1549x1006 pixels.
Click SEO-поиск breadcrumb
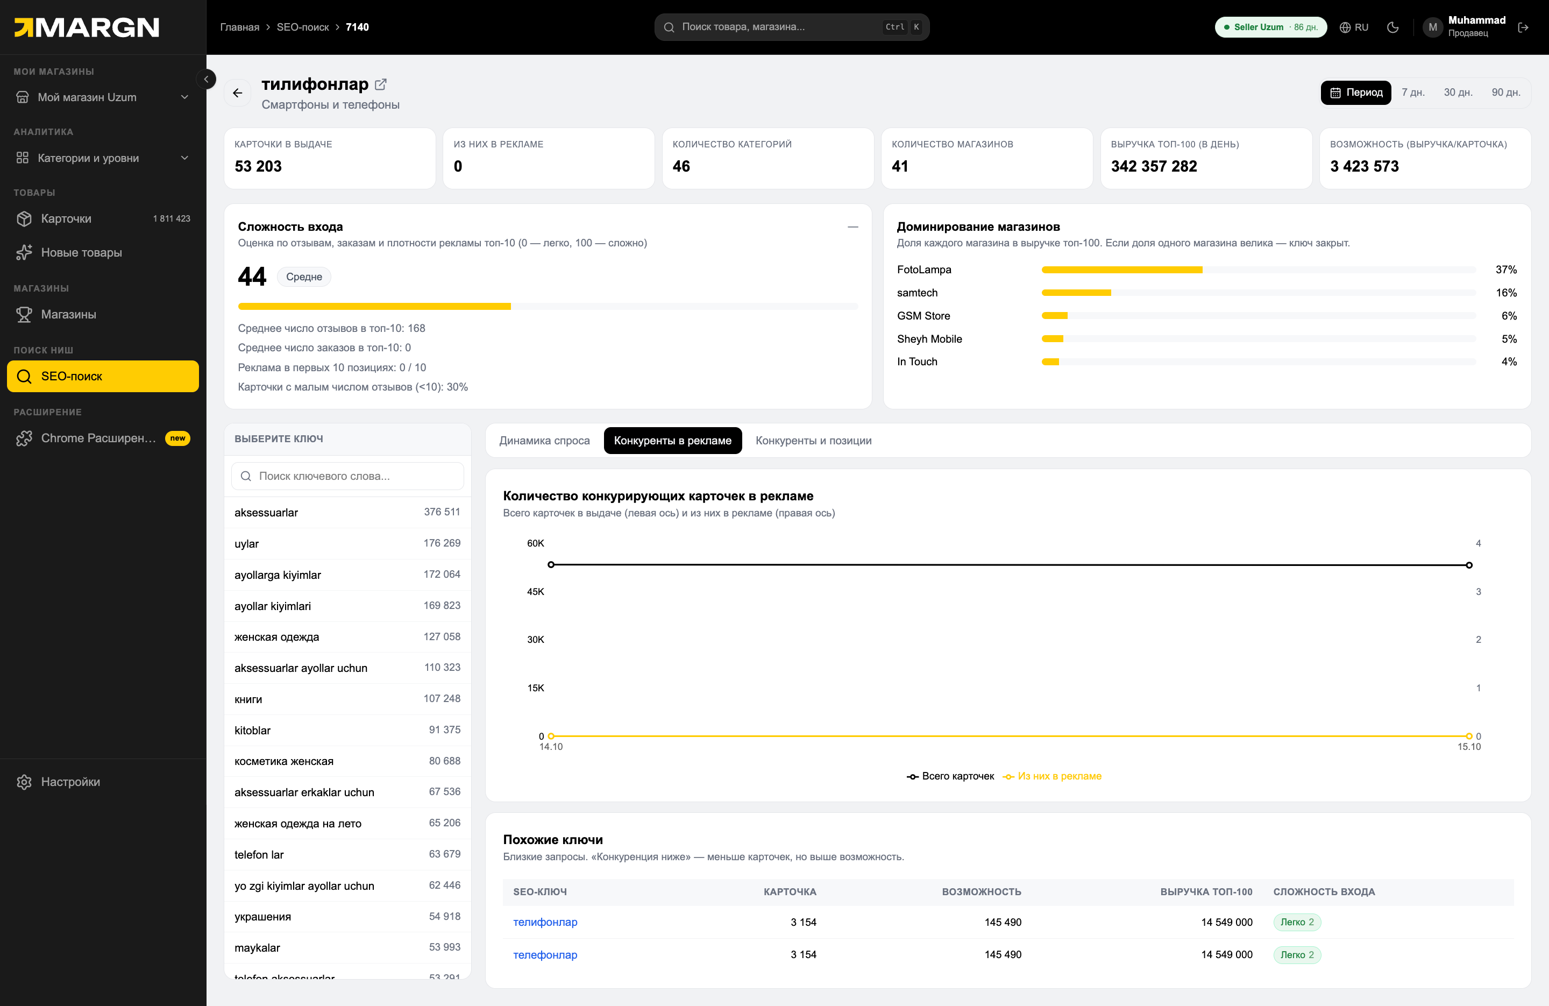pos(303,27)
